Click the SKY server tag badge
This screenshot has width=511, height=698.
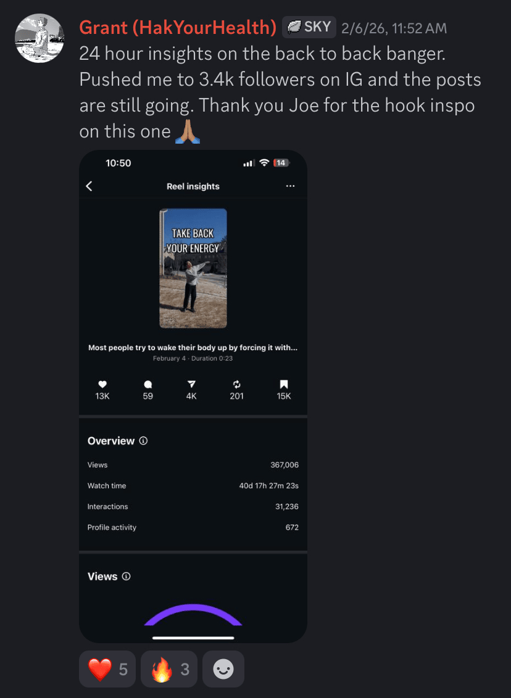309,27
